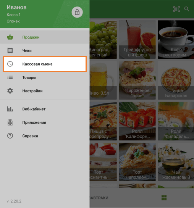The height and width of the screenshot is (208, 194).
Task: Tap the lock icon in the header
Action: [x=77, y=12]
